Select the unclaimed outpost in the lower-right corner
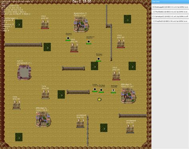189x149 pixels. (x=130, y=129)
